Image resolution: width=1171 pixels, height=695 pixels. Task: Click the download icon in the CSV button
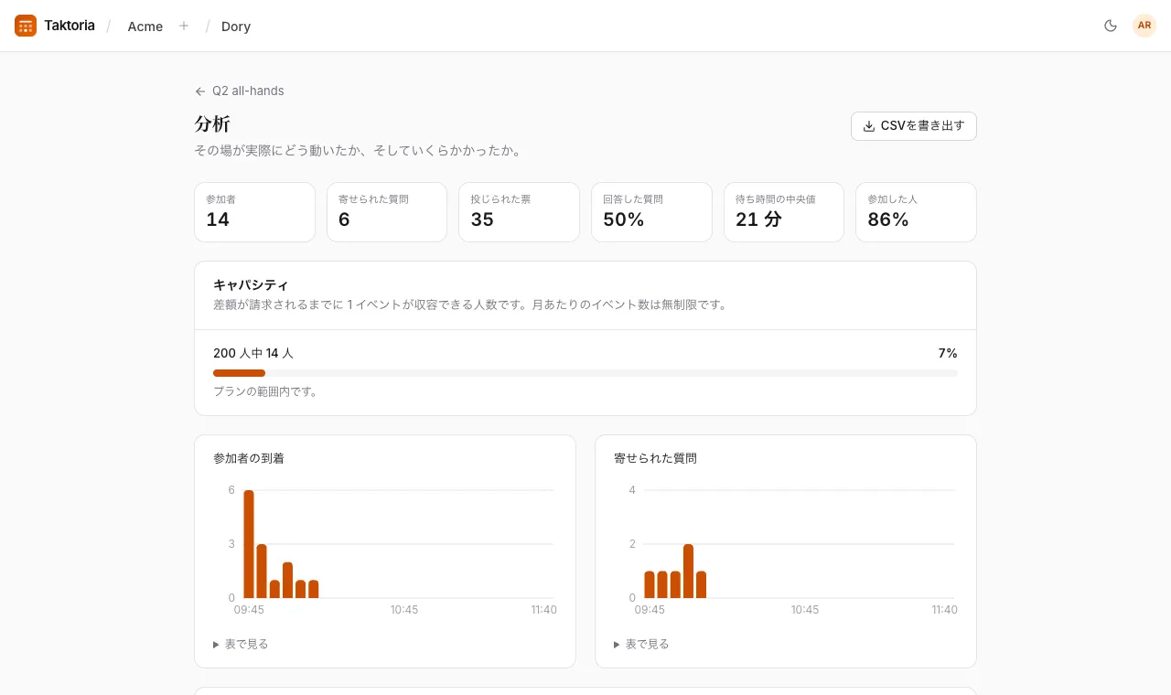click(x=869, y=126)
